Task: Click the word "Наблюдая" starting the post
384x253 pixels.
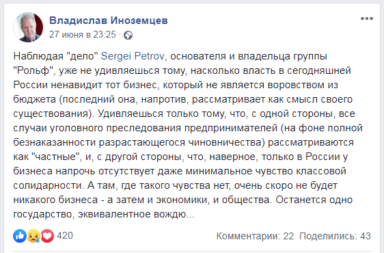Action: (38, 56)
